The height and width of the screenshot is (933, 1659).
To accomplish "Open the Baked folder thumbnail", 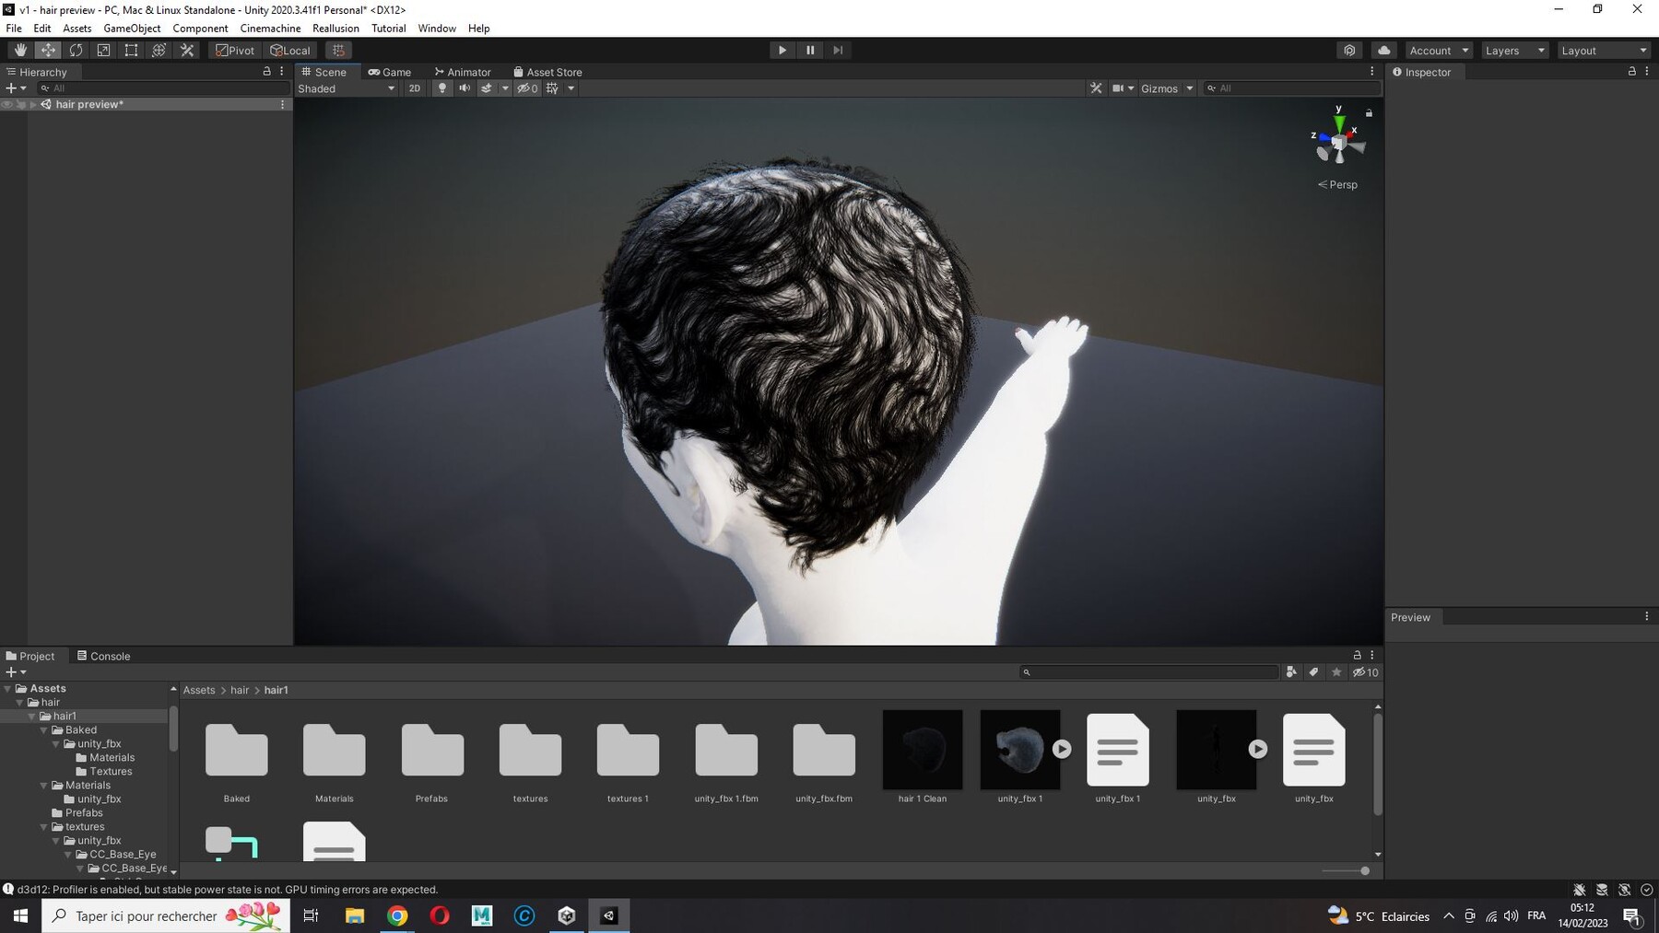I will click(237, 750).
